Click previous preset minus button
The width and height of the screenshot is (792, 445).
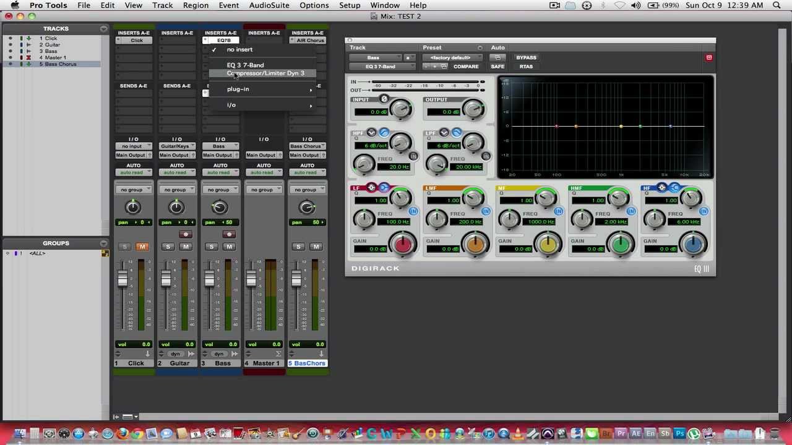click(x=426, y=66)
